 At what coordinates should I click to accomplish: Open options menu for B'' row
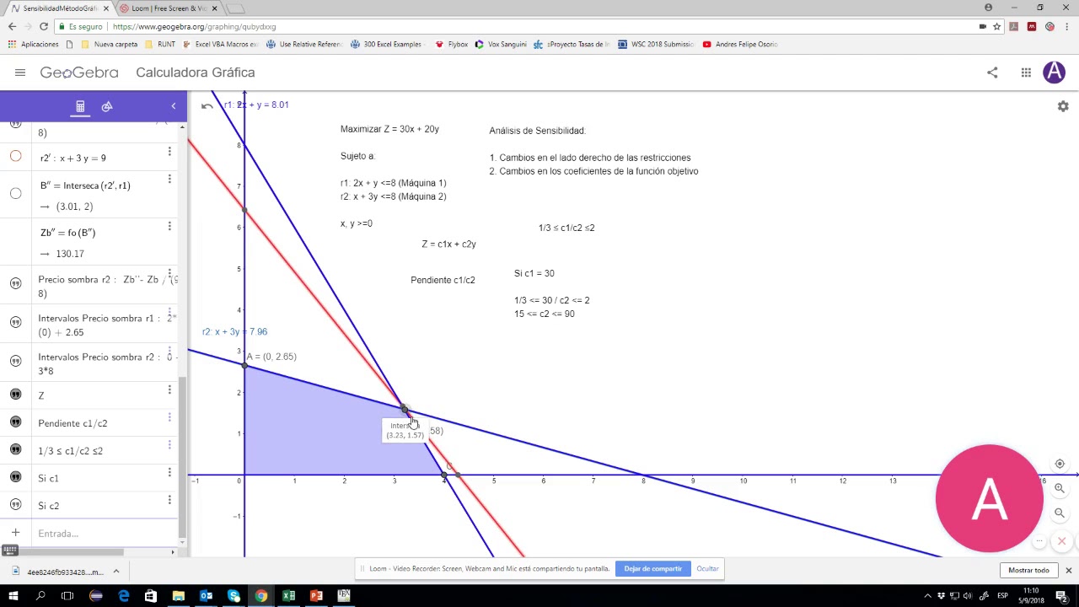point(169,179)
